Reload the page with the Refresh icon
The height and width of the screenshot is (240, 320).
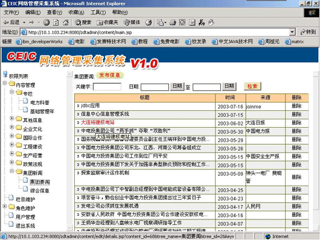point(56,22)
